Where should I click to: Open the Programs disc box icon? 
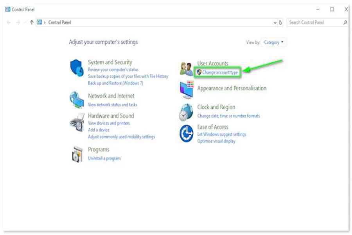click(77, 154)
